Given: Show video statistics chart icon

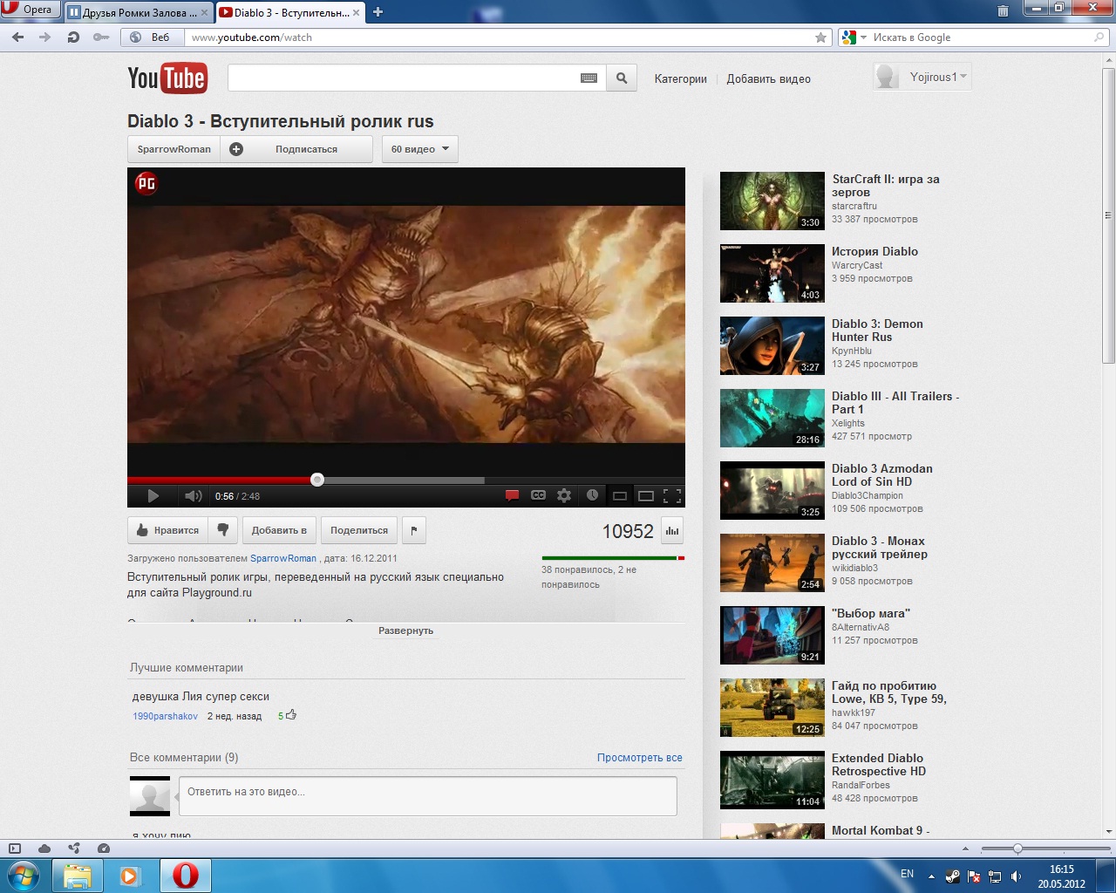Looking at the screenshot, I should coord(672,530).
